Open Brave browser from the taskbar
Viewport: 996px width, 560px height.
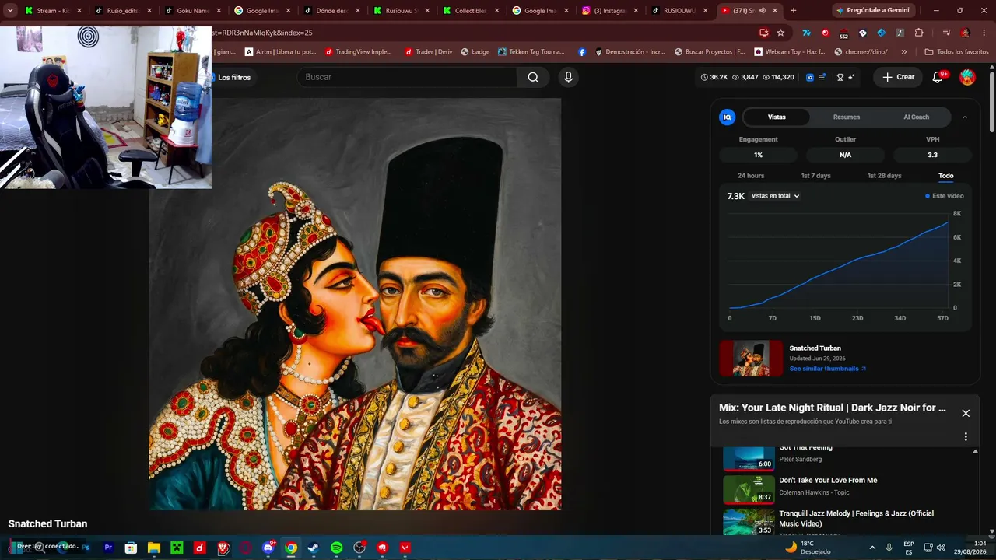pyautogui.click(x=223, y=548)
